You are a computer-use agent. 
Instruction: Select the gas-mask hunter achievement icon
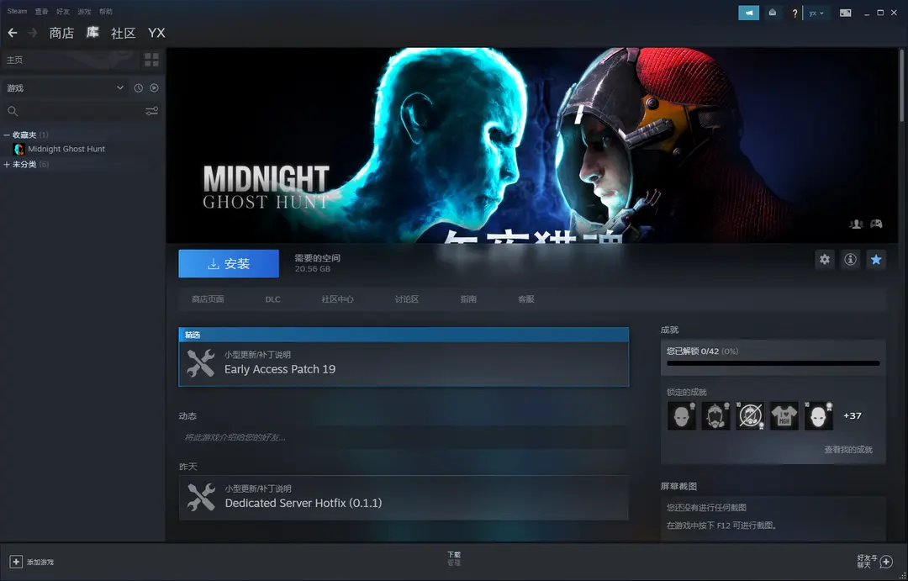tap(715, 416)
